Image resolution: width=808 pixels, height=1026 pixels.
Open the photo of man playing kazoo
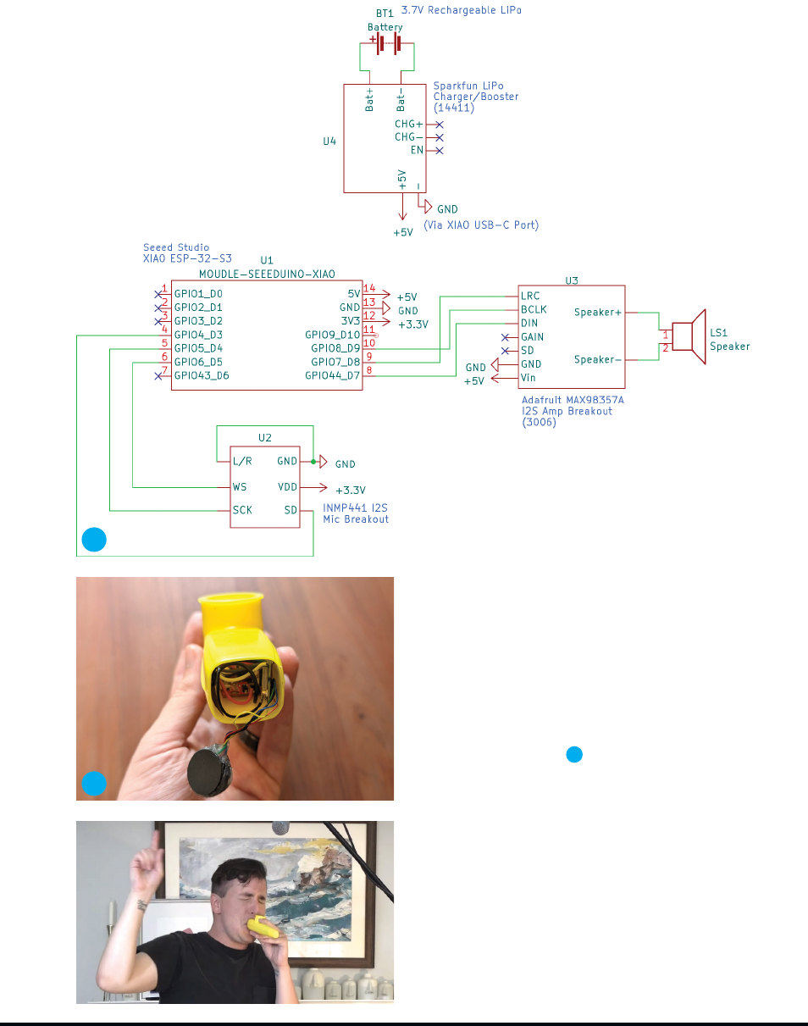[235, 912]
